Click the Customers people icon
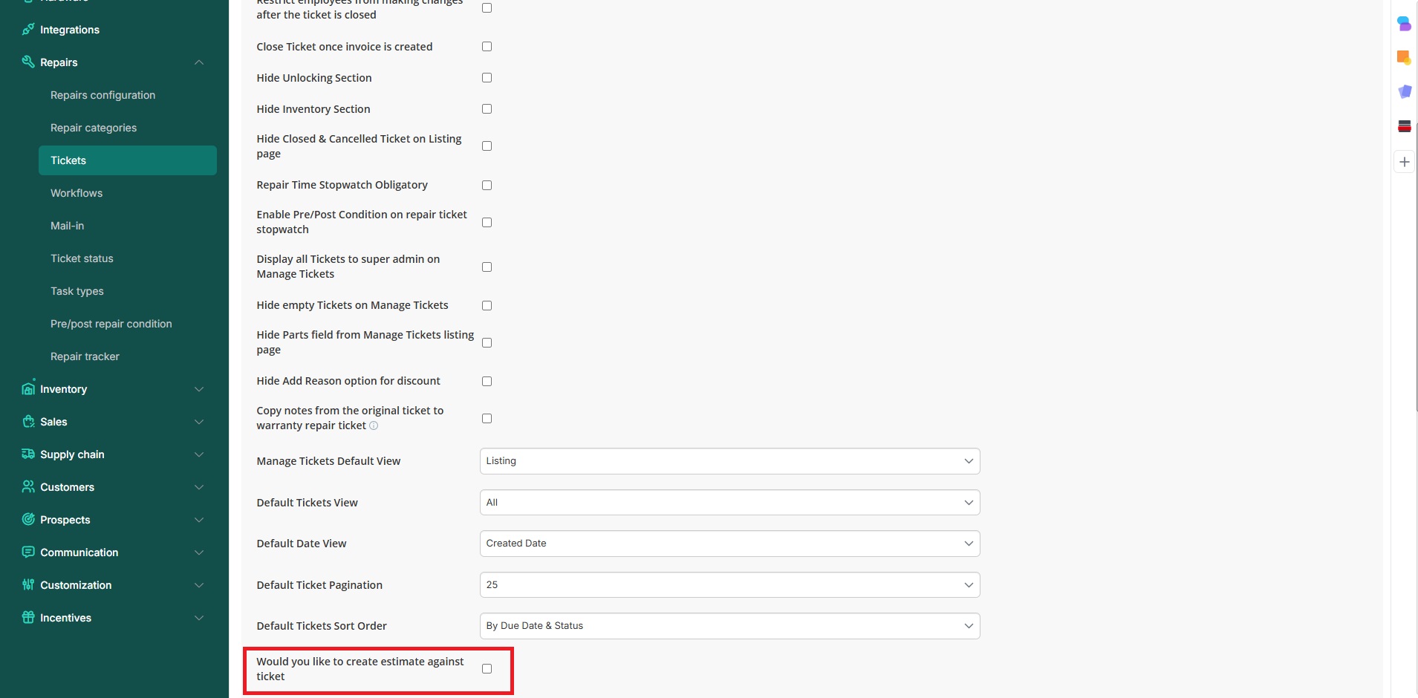 (28, 486)
